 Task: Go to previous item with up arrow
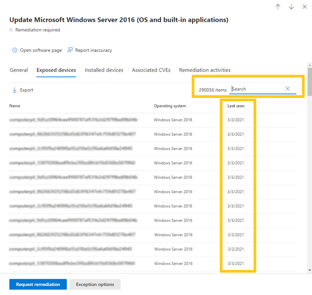pos(278,7)
